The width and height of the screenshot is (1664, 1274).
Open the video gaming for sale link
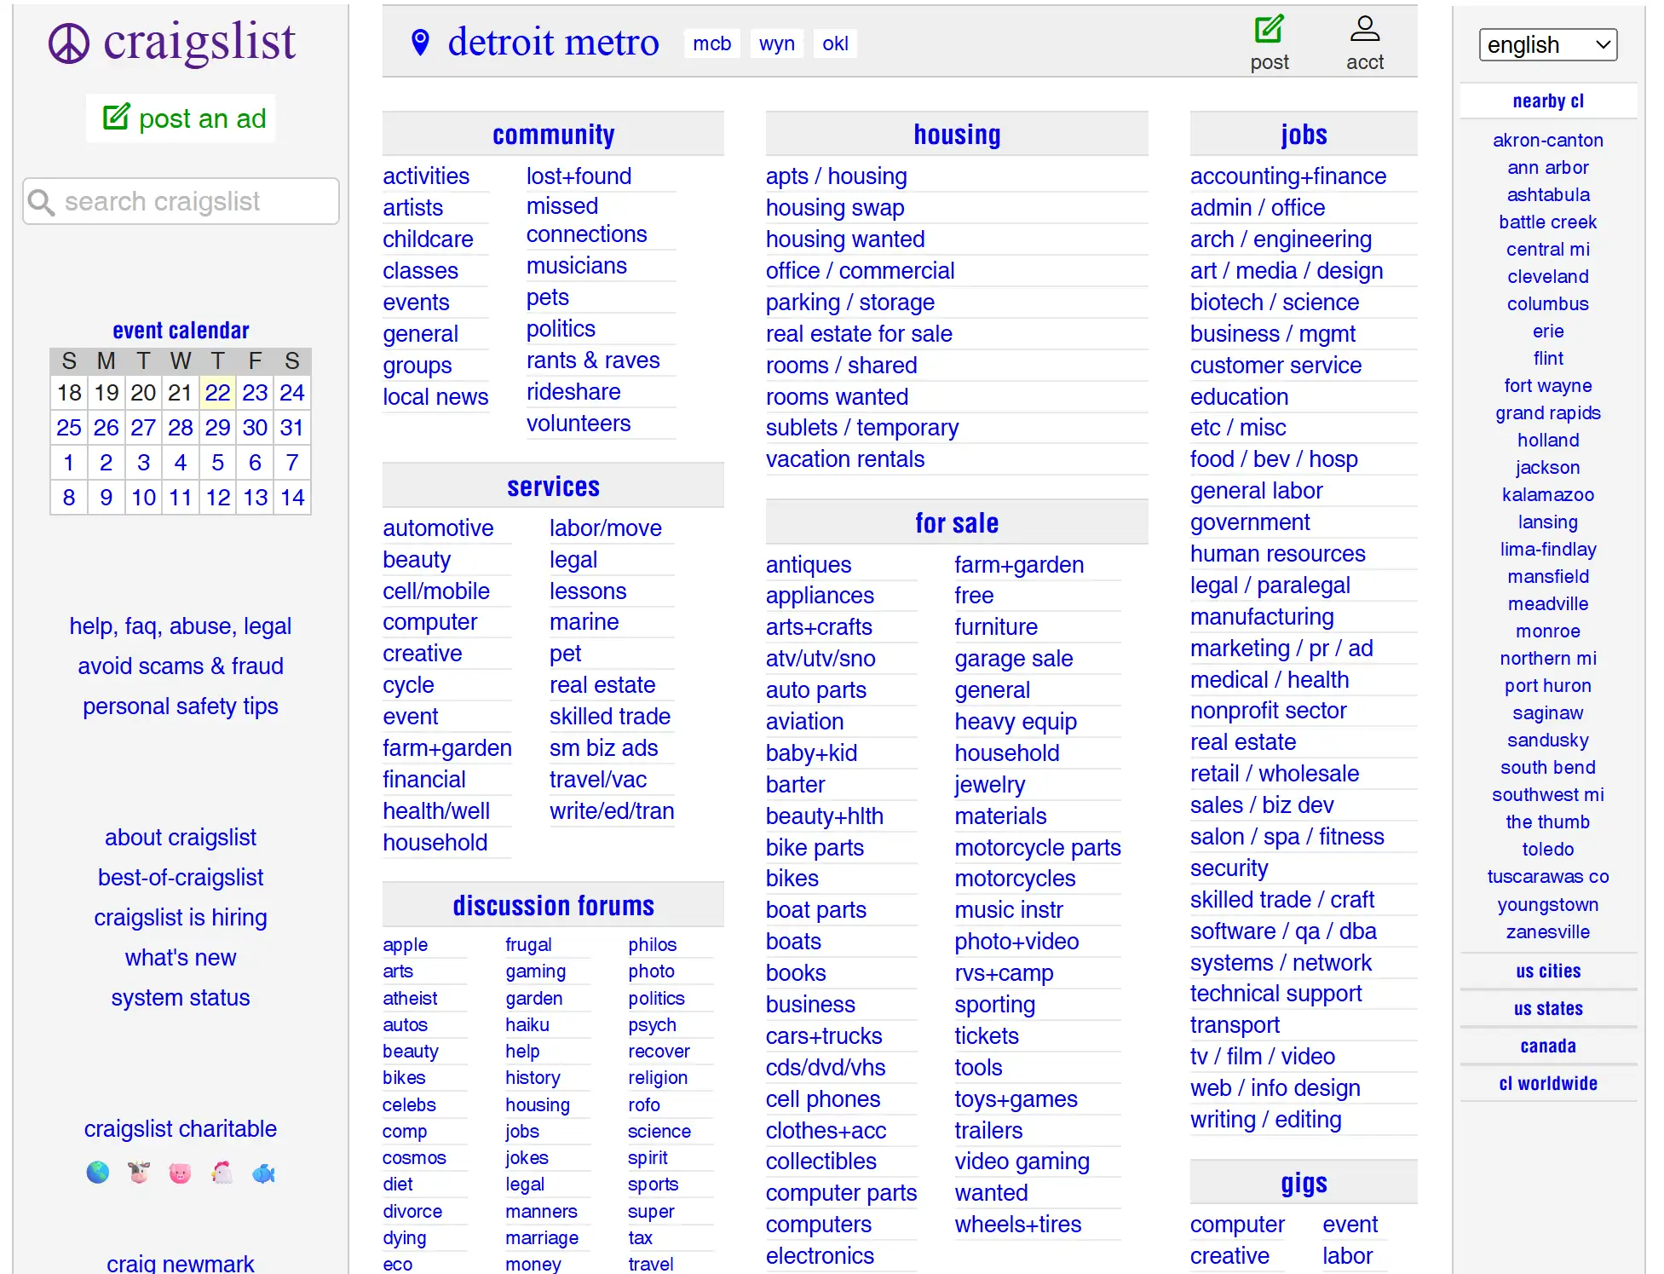pyautogui.click(x=1022, y=1161)
